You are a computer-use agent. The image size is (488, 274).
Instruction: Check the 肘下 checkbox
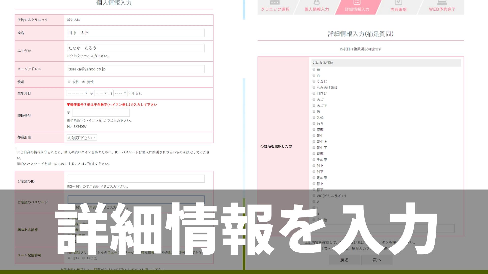314,172
